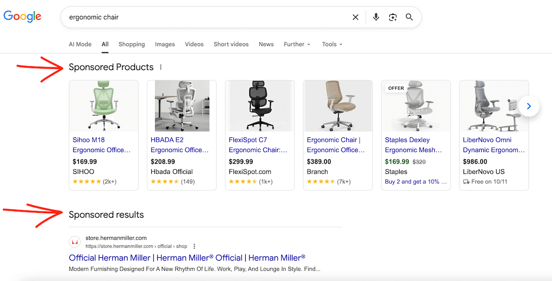The width and height of the screenshot is (552, 281).
Task: Click the magnifying glass search icon
Action: tap(409, 17)
